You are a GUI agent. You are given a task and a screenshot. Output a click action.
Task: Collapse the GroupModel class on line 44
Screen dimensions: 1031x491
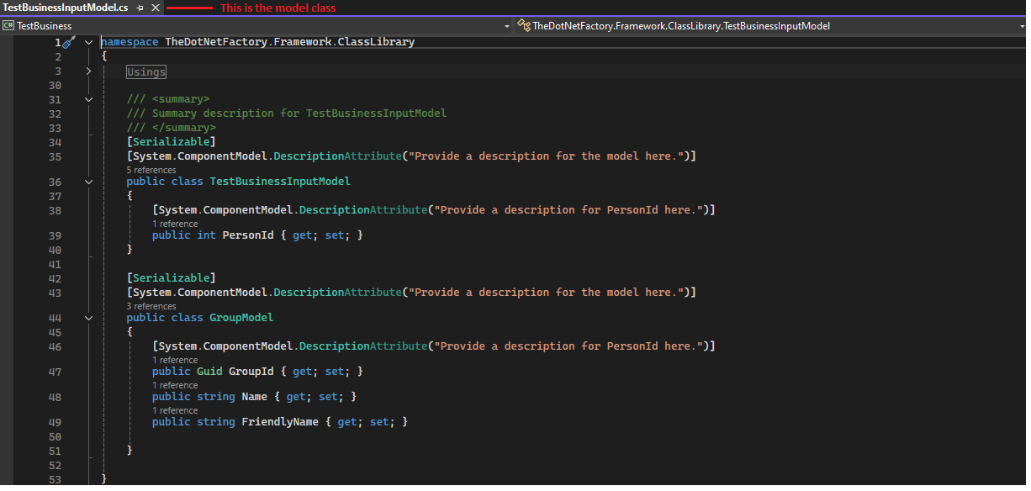pyautogui.click(x=88, y=318)
